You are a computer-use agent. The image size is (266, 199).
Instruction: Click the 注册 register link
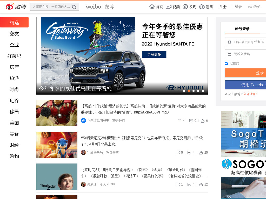tap(223, 7)
